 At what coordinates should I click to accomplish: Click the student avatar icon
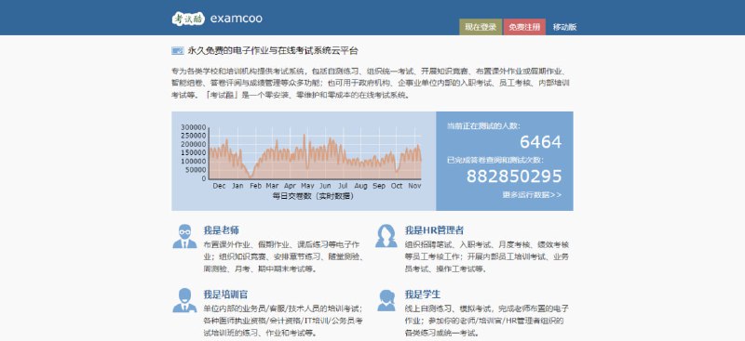point(386,300)
